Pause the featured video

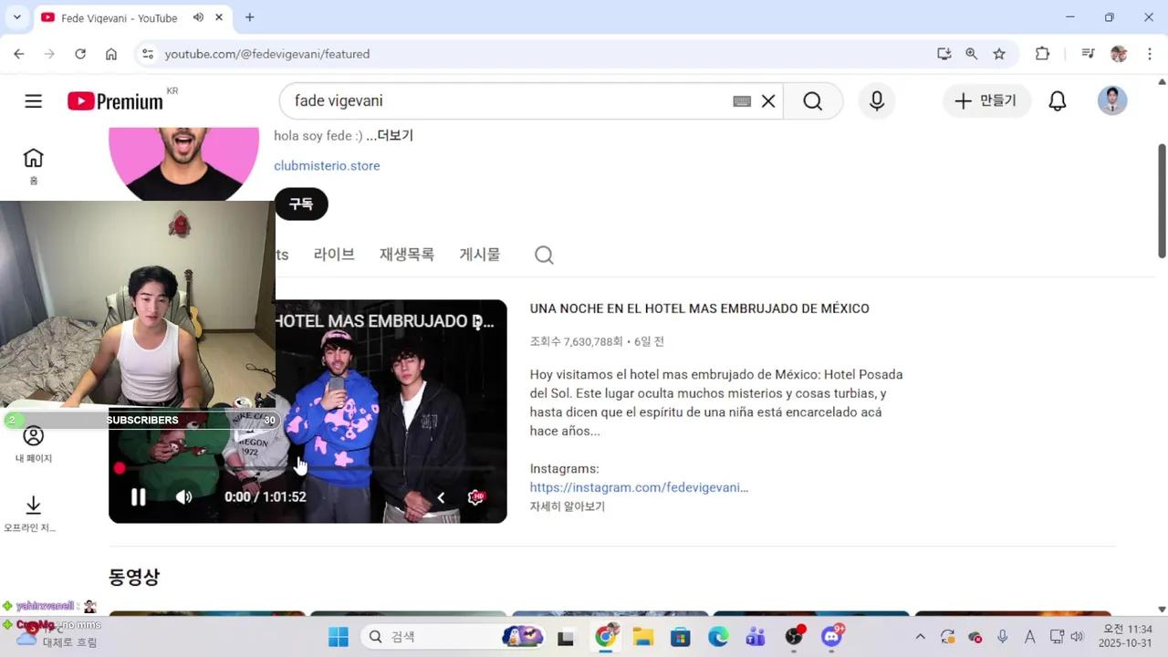(x=138, y=497)
